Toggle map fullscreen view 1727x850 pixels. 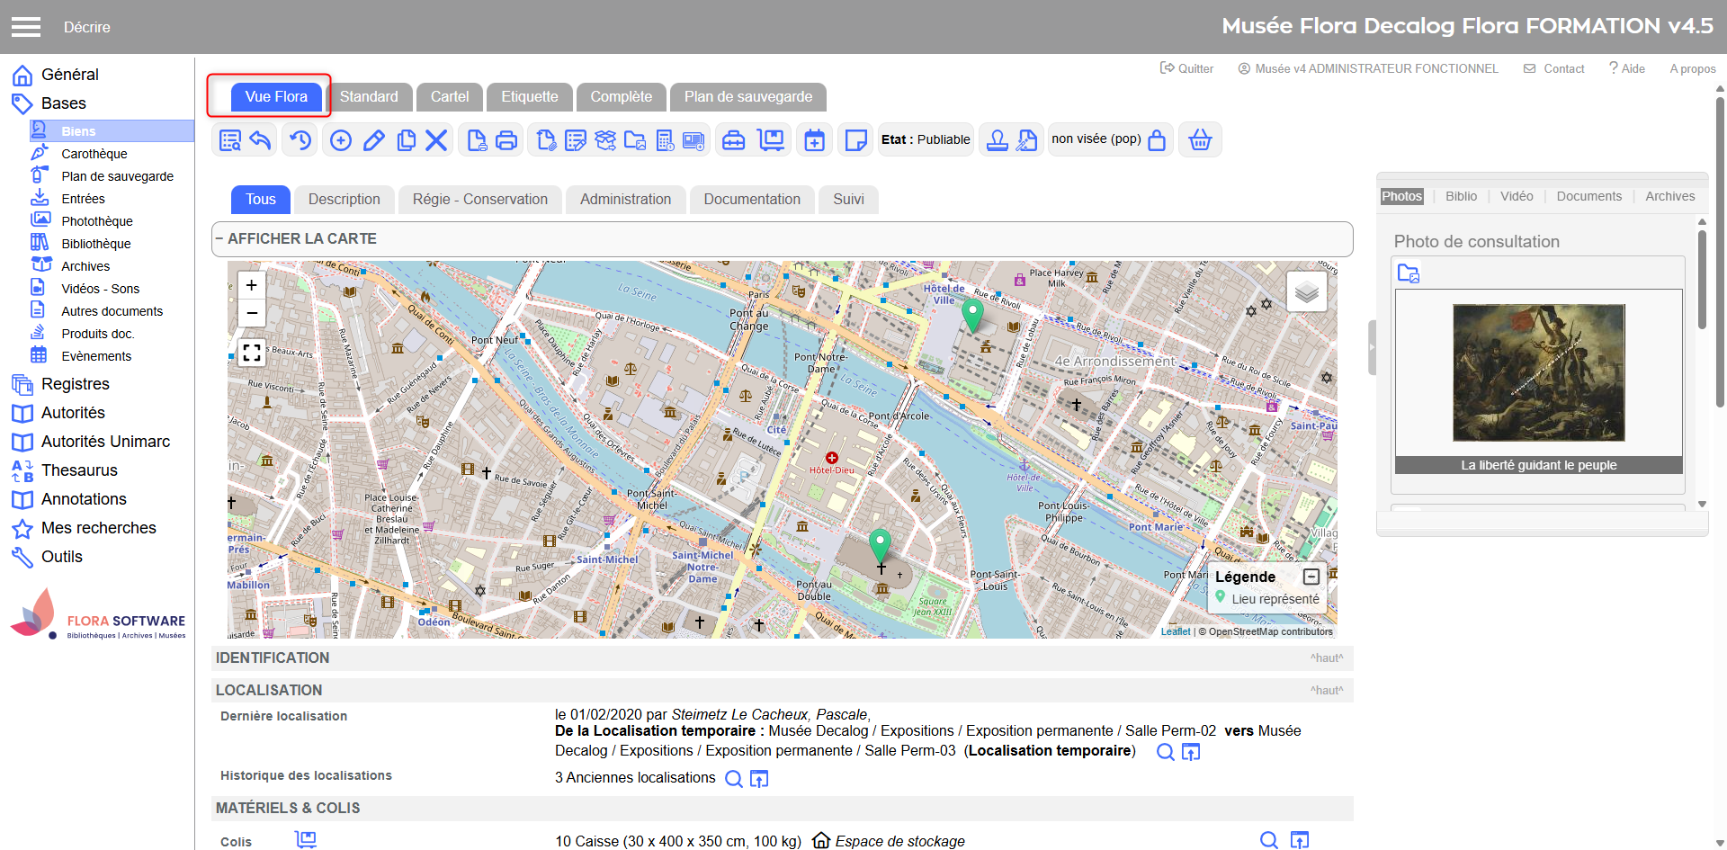click(x=252, y=353)
